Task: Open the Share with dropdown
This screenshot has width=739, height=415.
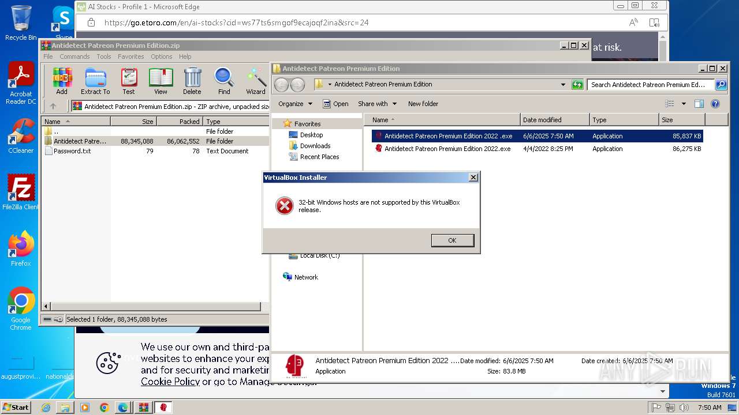Action: click(x=378, y=104)
